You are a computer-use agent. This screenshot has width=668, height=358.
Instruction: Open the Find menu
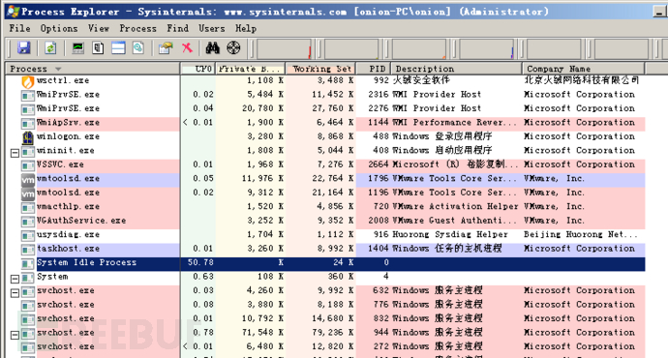pos(178,28)
